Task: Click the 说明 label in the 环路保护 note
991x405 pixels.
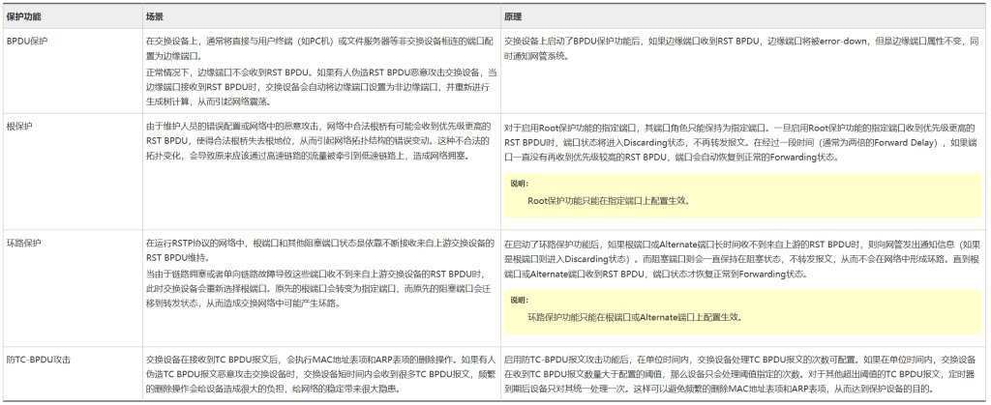Action: [x=520, y=299]
